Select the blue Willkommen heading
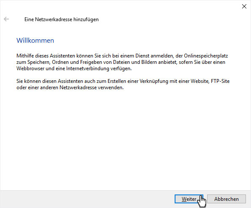The width and height of the screenshot is (251, 208). pos(35,41)
